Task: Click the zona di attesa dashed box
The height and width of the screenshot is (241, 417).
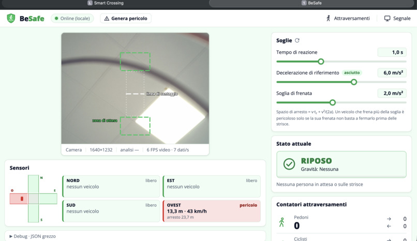Action: (x=135, y=126)
